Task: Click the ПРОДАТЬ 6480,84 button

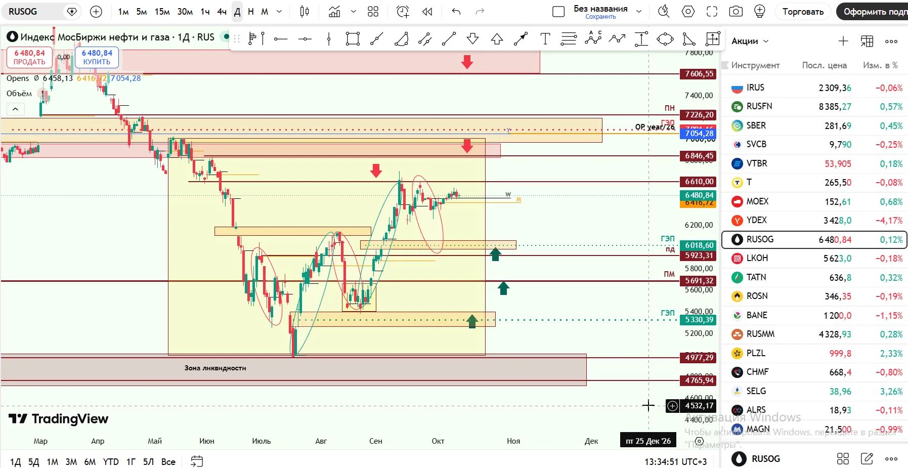Action: (29, 57)
